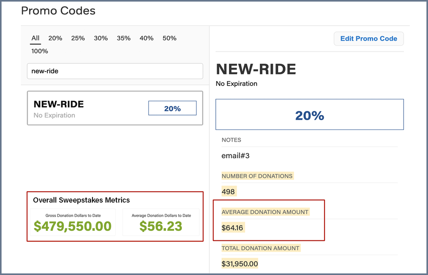Click the 20% badge on NEW-RIDE card
428x275 pixels.
172,108
